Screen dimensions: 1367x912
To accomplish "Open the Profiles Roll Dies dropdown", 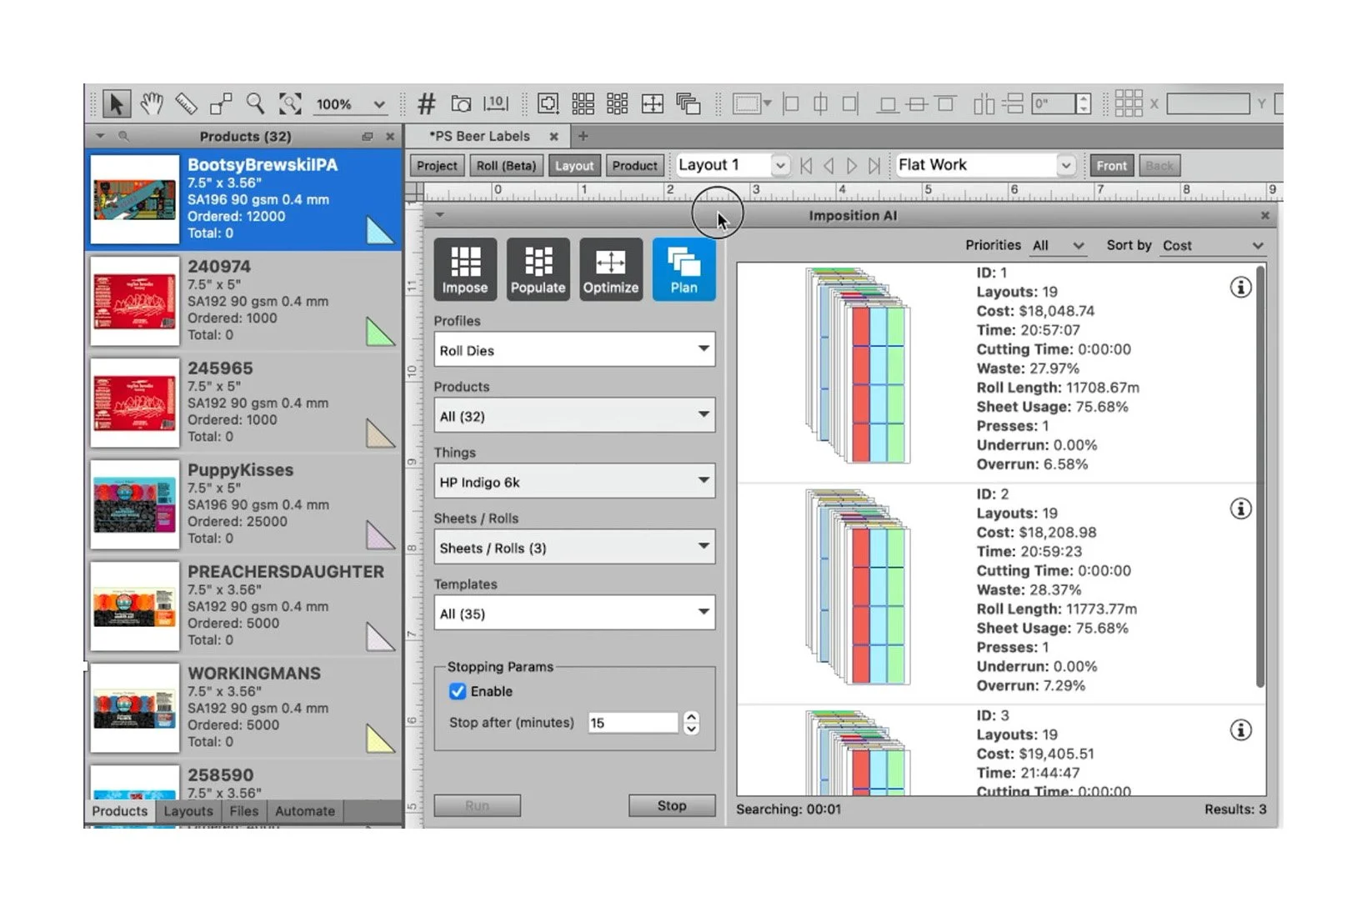I will click(574, 349).
